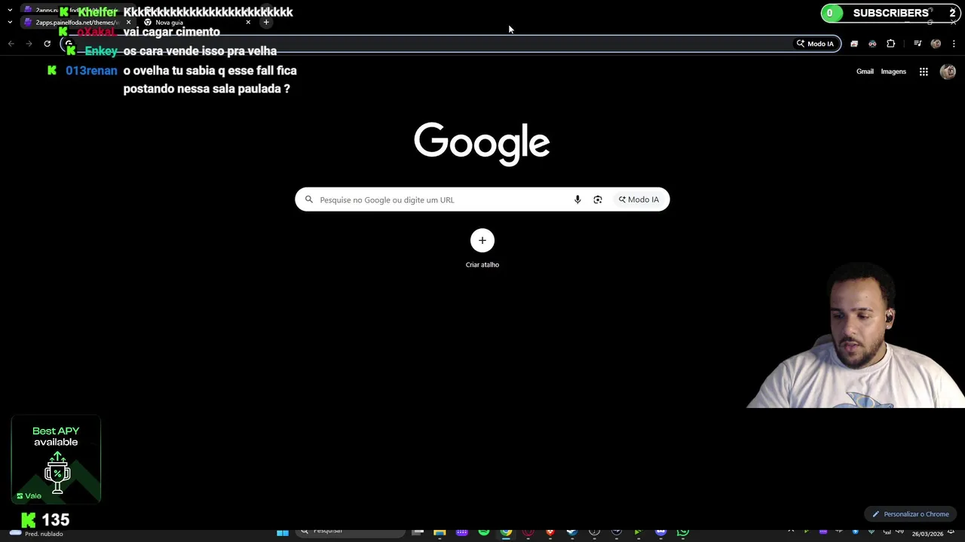Screen dimensions: 965x542
Task: Close the 2apps.painelfoda.net tab
Action: pyautogui.click(x=128, y=23)
